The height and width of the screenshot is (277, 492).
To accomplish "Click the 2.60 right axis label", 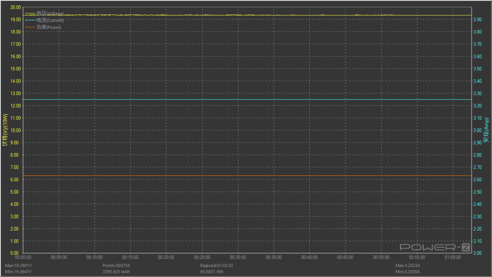I will point(477,180).
